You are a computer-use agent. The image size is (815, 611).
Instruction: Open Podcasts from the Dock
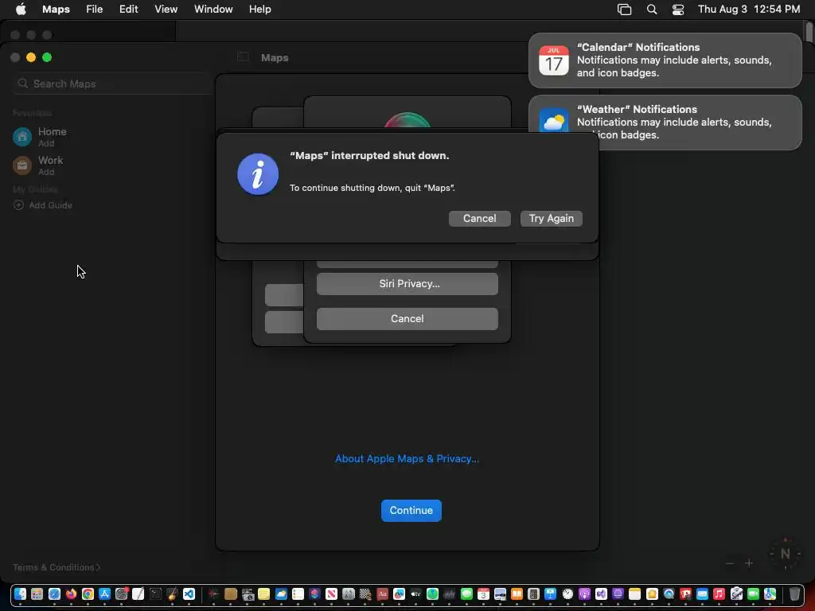tap(584, 593)
